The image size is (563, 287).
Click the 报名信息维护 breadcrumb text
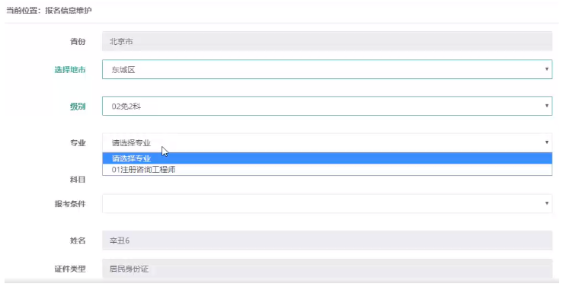pos(69,11)
